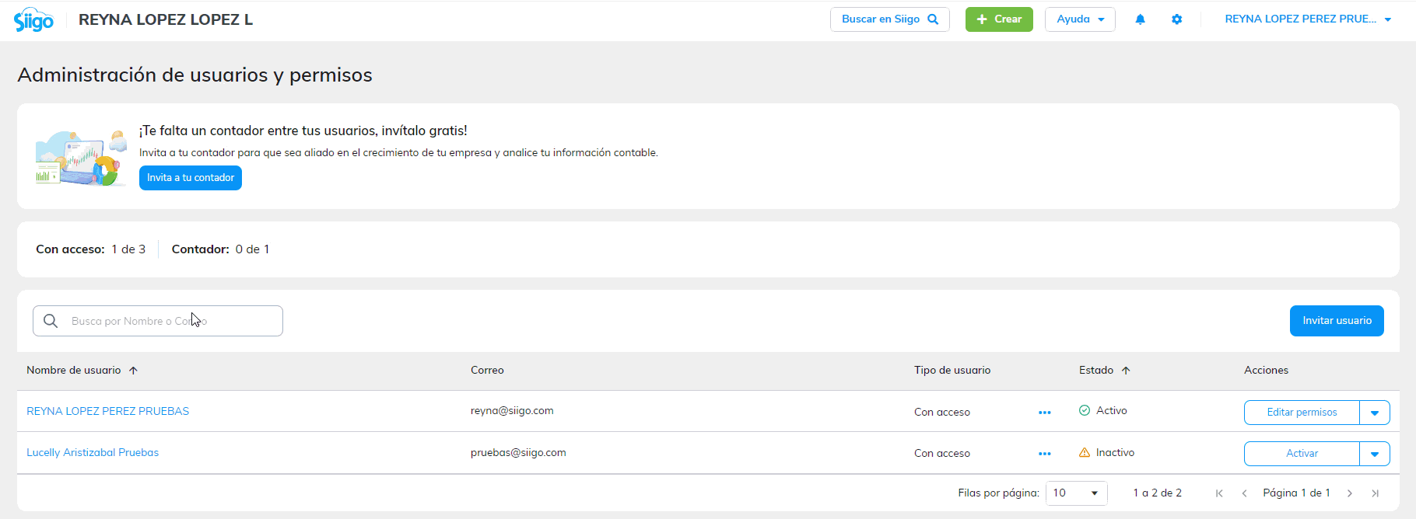Viewport: 1416px width, 519px height.
Task: Expand the Ayuda dropdown menu
Action: [1080, 19]
